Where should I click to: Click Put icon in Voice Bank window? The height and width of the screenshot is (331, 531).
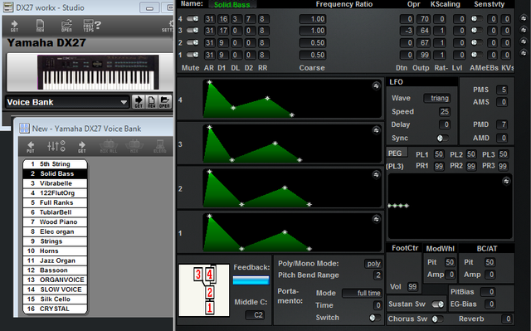pyautogui.click(x=31, y=147)
